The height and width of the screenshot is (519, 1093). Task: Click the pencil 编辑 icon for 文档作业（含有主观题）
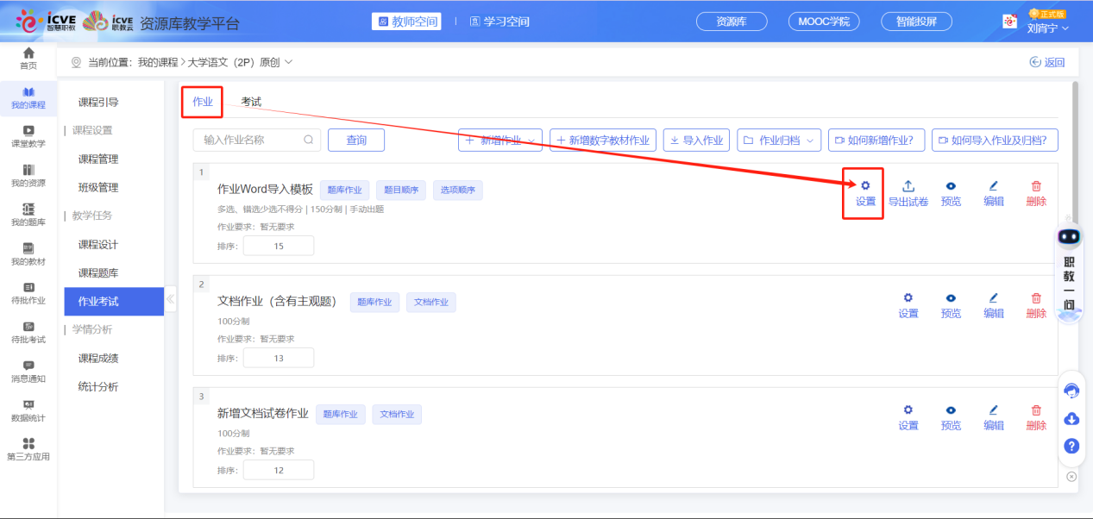993,298
